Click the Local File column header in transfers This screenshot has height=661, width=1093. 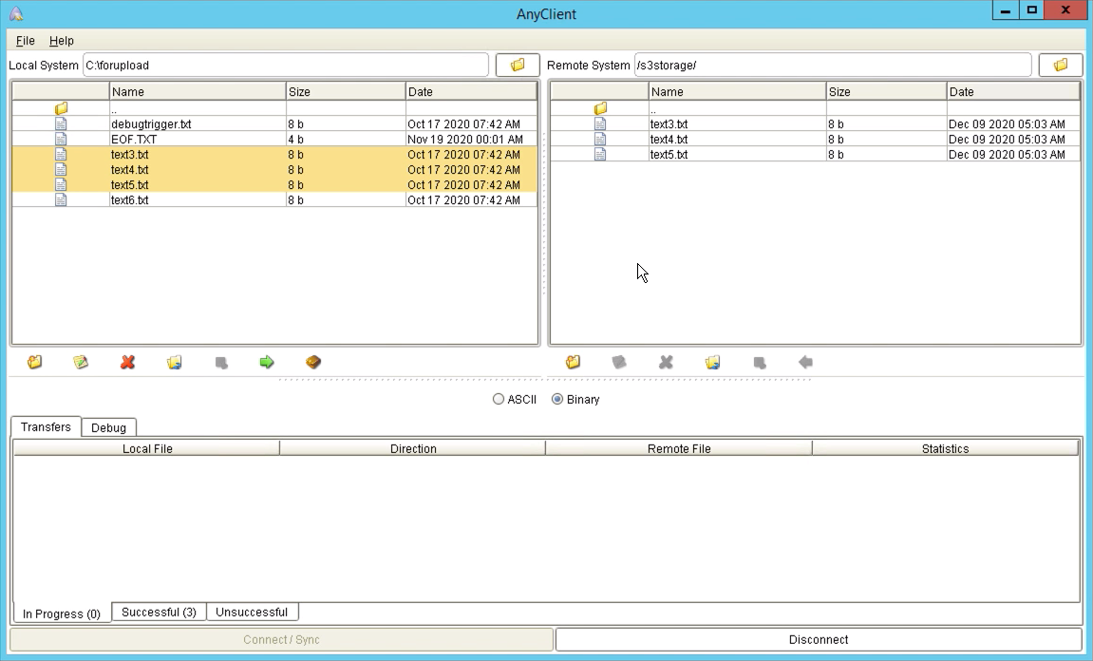coord(146,448)
